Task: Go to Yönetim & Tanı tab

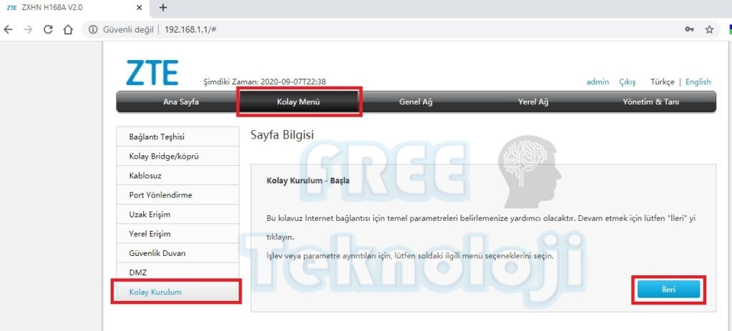Action: (651, 102)
